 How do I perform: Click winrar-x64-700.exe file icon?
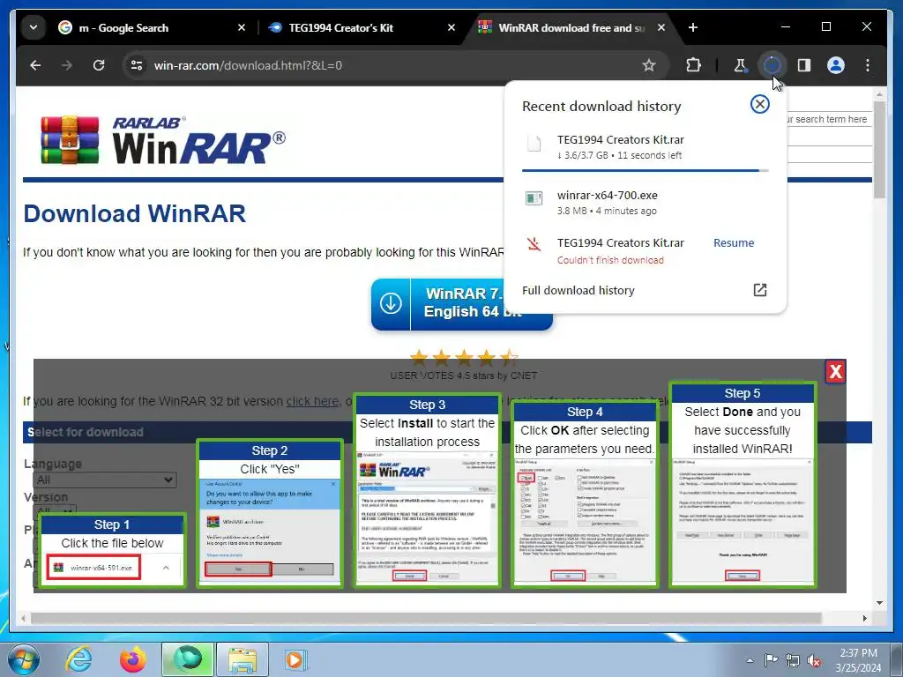click(x=534, y=198)
